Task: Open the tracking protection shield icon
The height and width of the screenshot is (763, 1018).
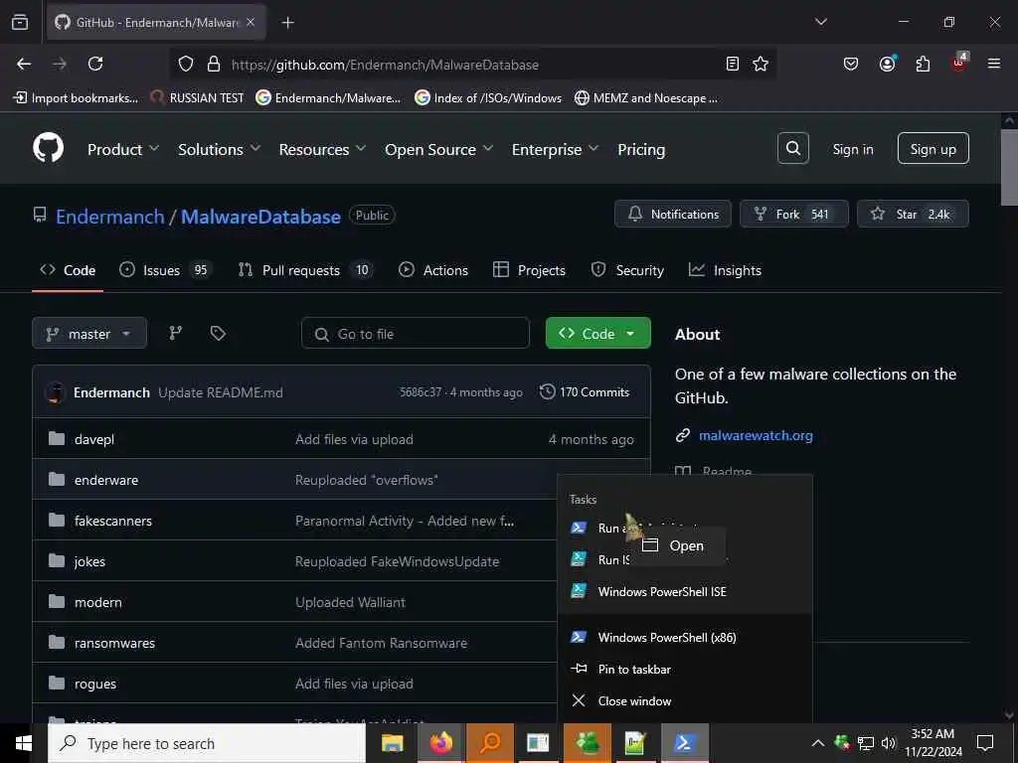Action: [186, 65]
